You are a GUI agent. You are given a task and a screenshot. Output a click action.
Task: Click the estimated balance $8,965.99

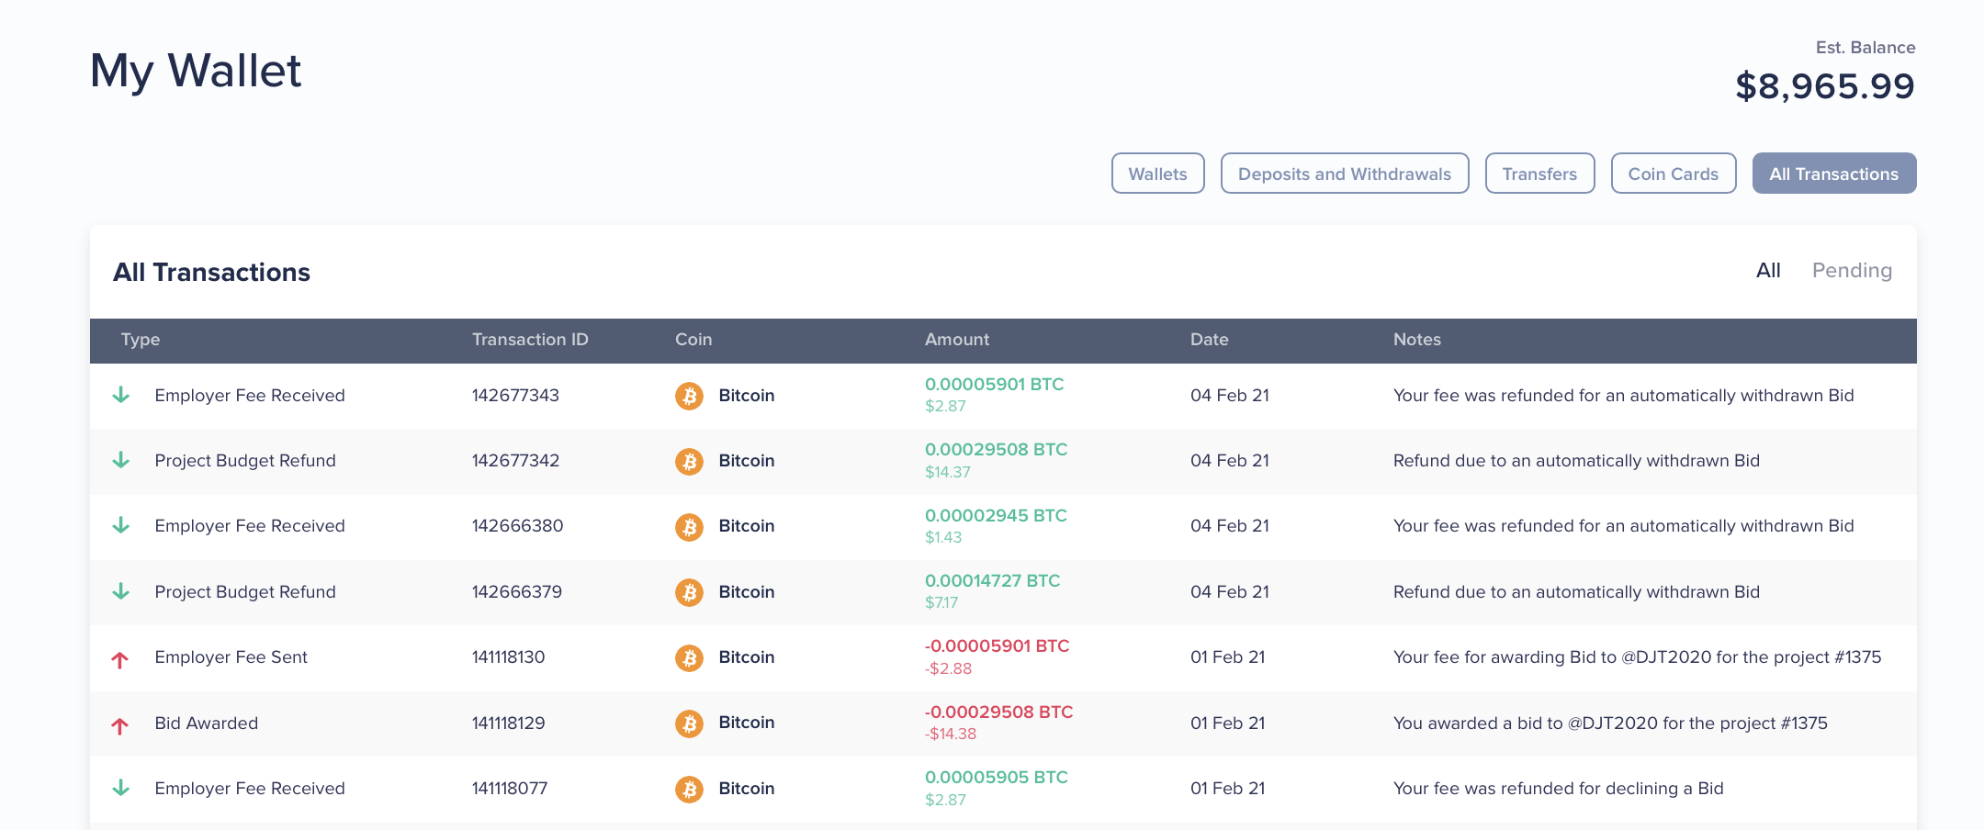point(1824,86)
